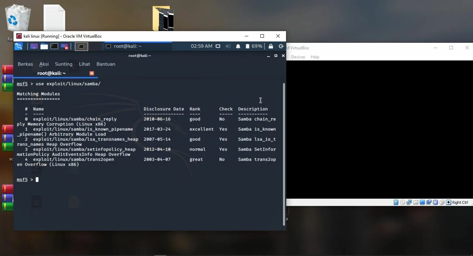The height and width of the screenshot is (256, 473).
Task: Click the purple show-desktop icon in Kali panel
Action: click(x=34, y=46)
